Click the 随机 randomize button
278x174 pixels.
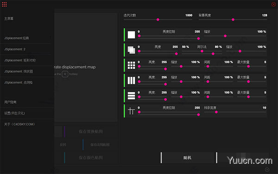(188, 157)
